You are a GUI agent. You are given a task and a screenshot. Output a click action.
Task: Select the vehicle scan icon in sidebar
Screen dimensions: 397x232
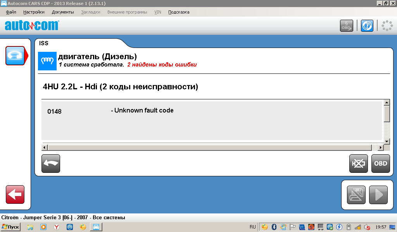15,56
